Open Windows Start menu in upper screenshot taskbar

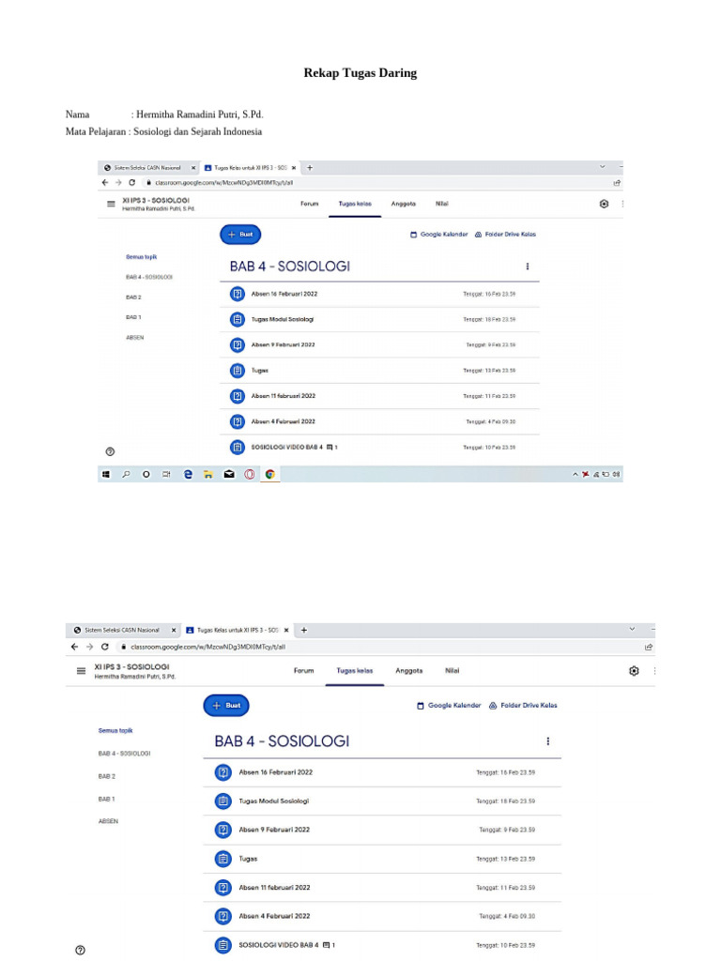click(x=106, y=474)
